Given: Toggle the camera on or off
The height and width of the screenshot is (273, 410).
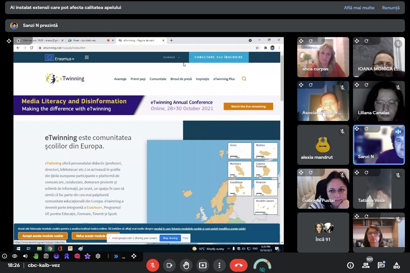Looking at the screenshot, I should (x=169, y=265).
